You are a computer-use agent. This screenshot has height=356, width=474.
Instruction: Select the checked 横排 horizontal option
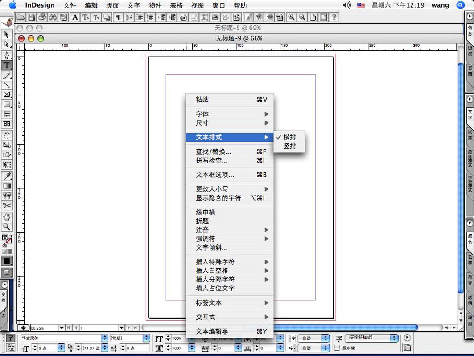[289, 137]
